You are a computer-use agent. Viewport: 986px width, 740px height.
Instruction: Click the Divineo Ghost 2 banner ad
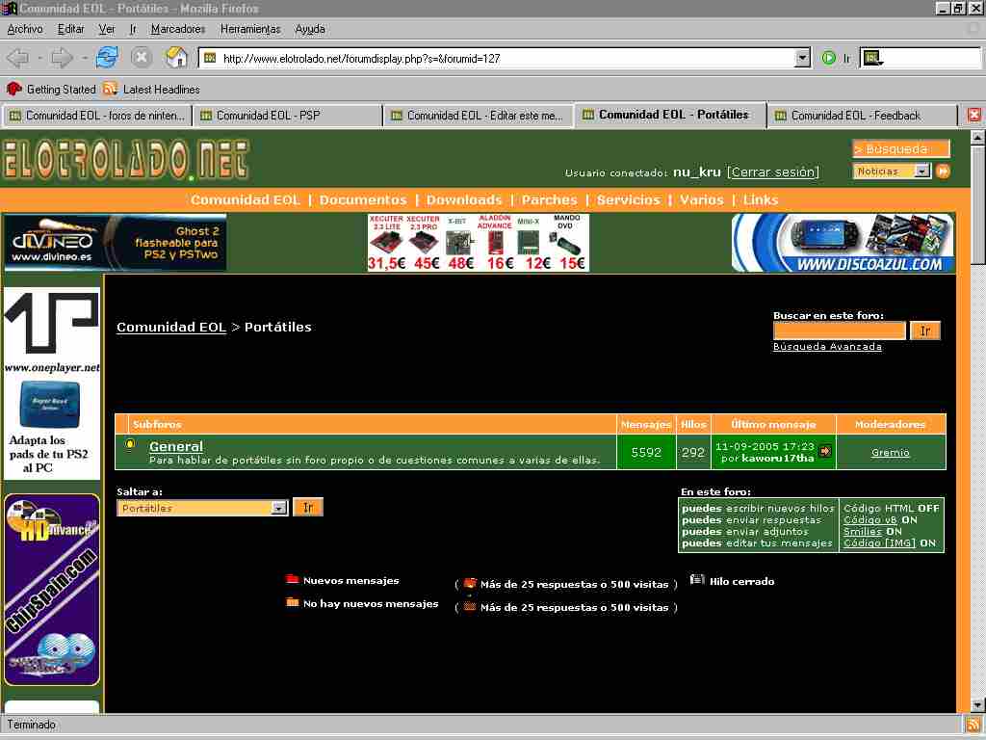116,242
